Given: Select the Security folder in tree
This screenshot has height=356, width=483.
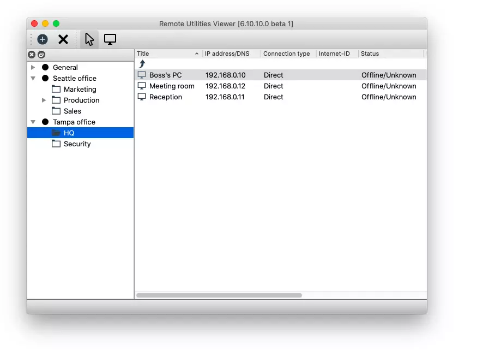Looking at the screenshot, I should pyautogui.click(x=77, y=144).
